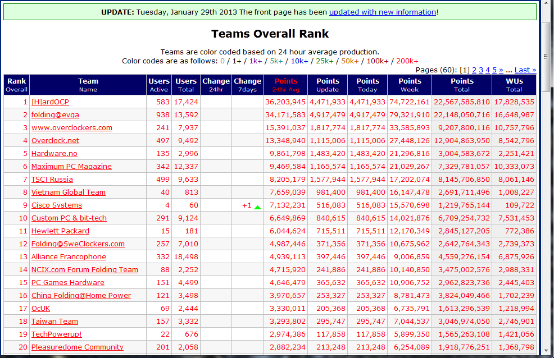Click the 'Teams Overall Rank' heading

270,34
